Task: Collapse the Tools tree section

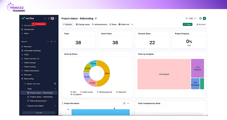Action: click(25, 89)
